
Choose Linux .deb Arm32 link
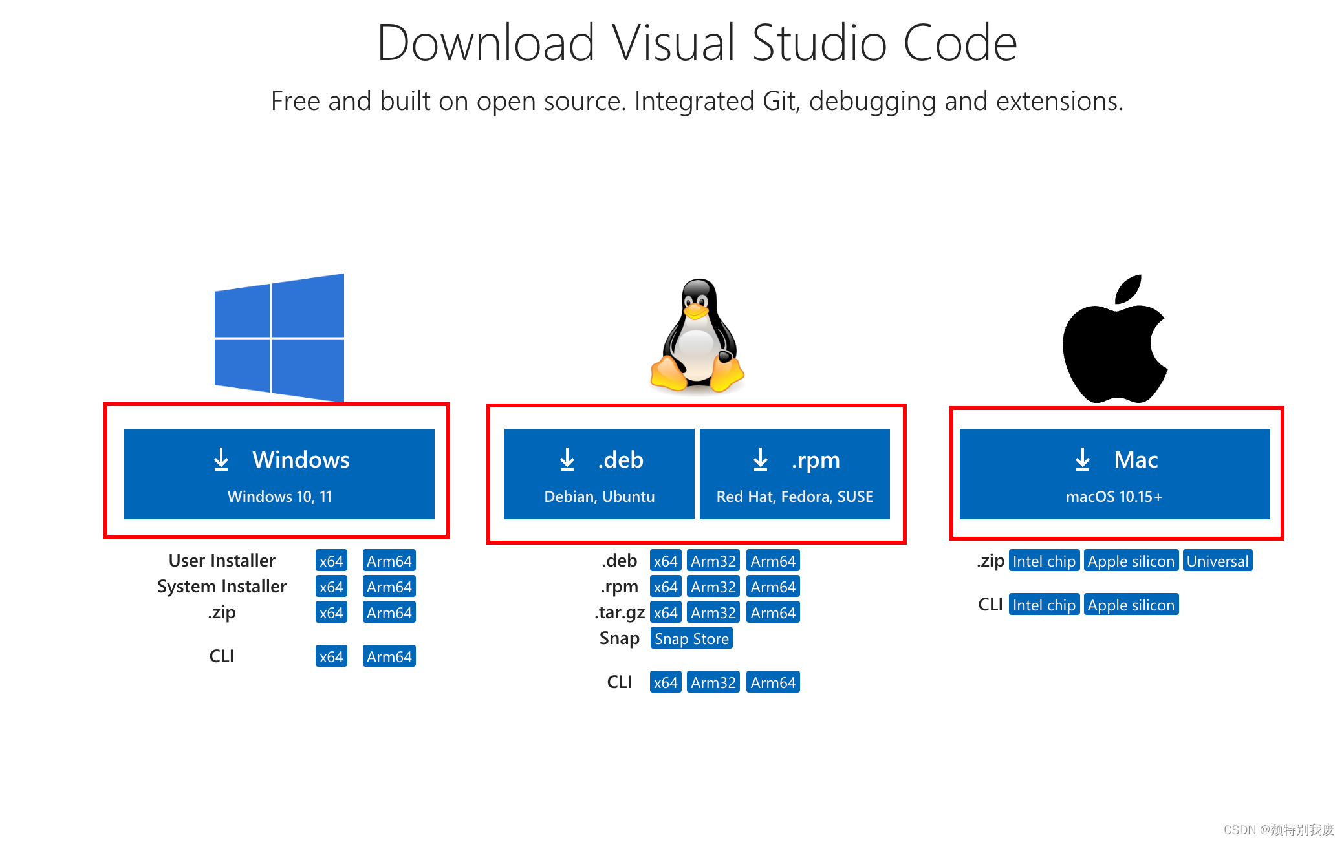click(x=713, y=561)
